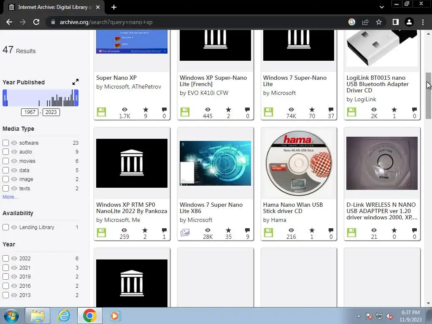
Task: Open Chrome three-dot menu
Action: pos(423,22)
